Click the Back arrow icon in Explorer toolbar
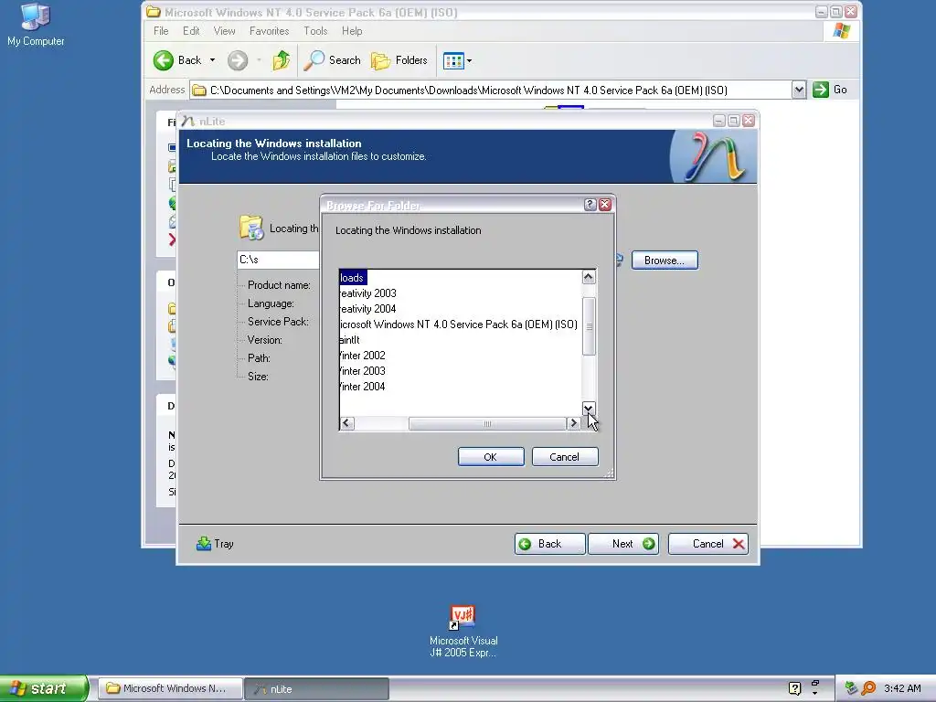Screen dimensions: 936x702 click(163, 60)
